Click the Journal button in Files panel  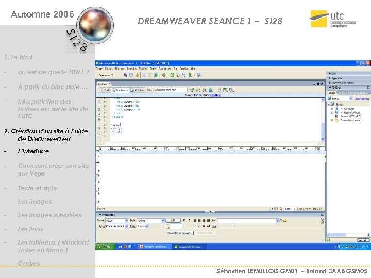click(363, 240)
